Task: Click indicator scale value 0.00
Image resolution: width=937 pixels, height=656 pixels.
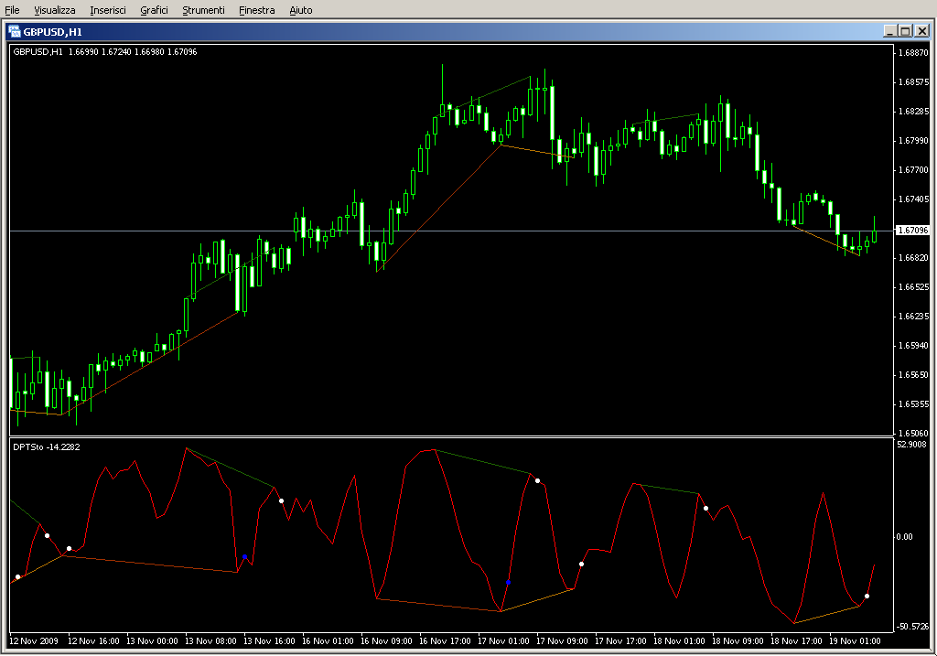Action: point(905,536)
